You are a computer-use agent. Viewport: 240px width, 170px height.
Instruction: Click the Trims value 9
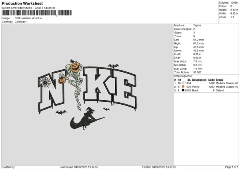[194, 36]
